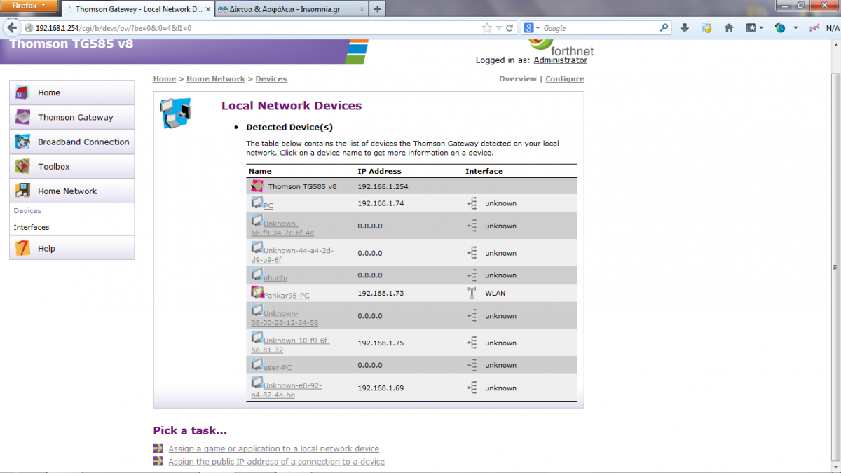This screenshot has width=841, height=473.
Task: Select Devices submenu item in sidebar
Action: [27, 210]
